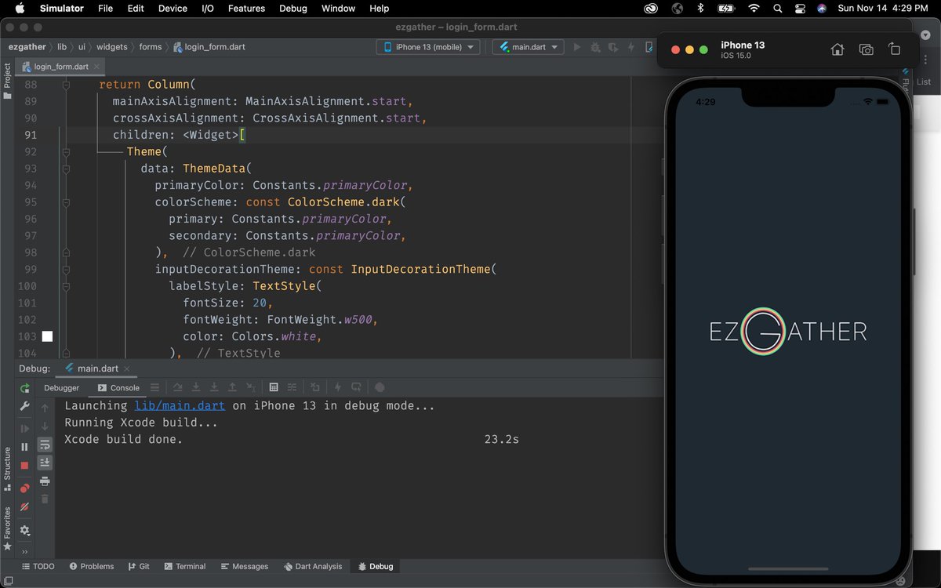Open the Simulator Debug menu in menu bar
The width and height of the screenshot is (941, 588).
293,8
